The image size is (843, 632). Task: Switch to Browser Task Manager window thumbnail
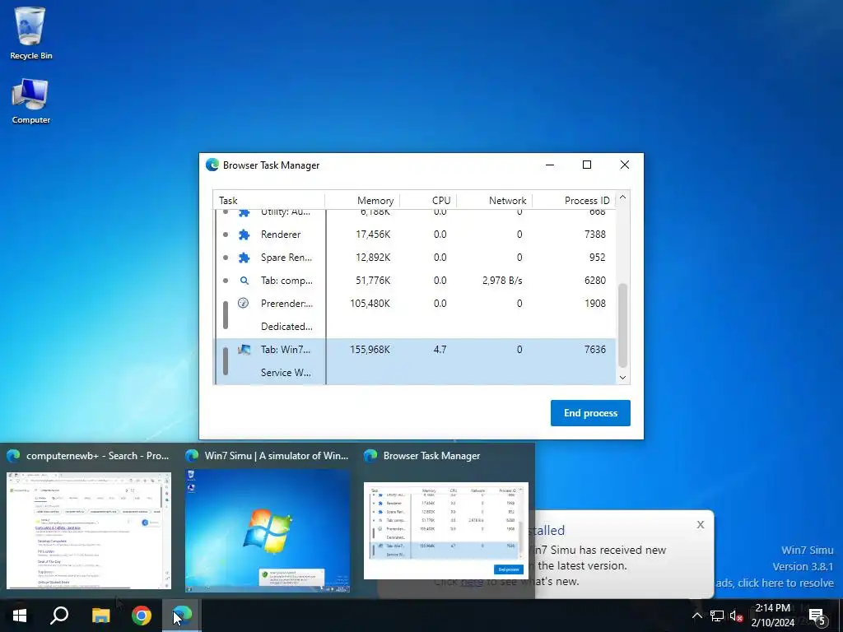pyautogui.click(x=446, y=531)
